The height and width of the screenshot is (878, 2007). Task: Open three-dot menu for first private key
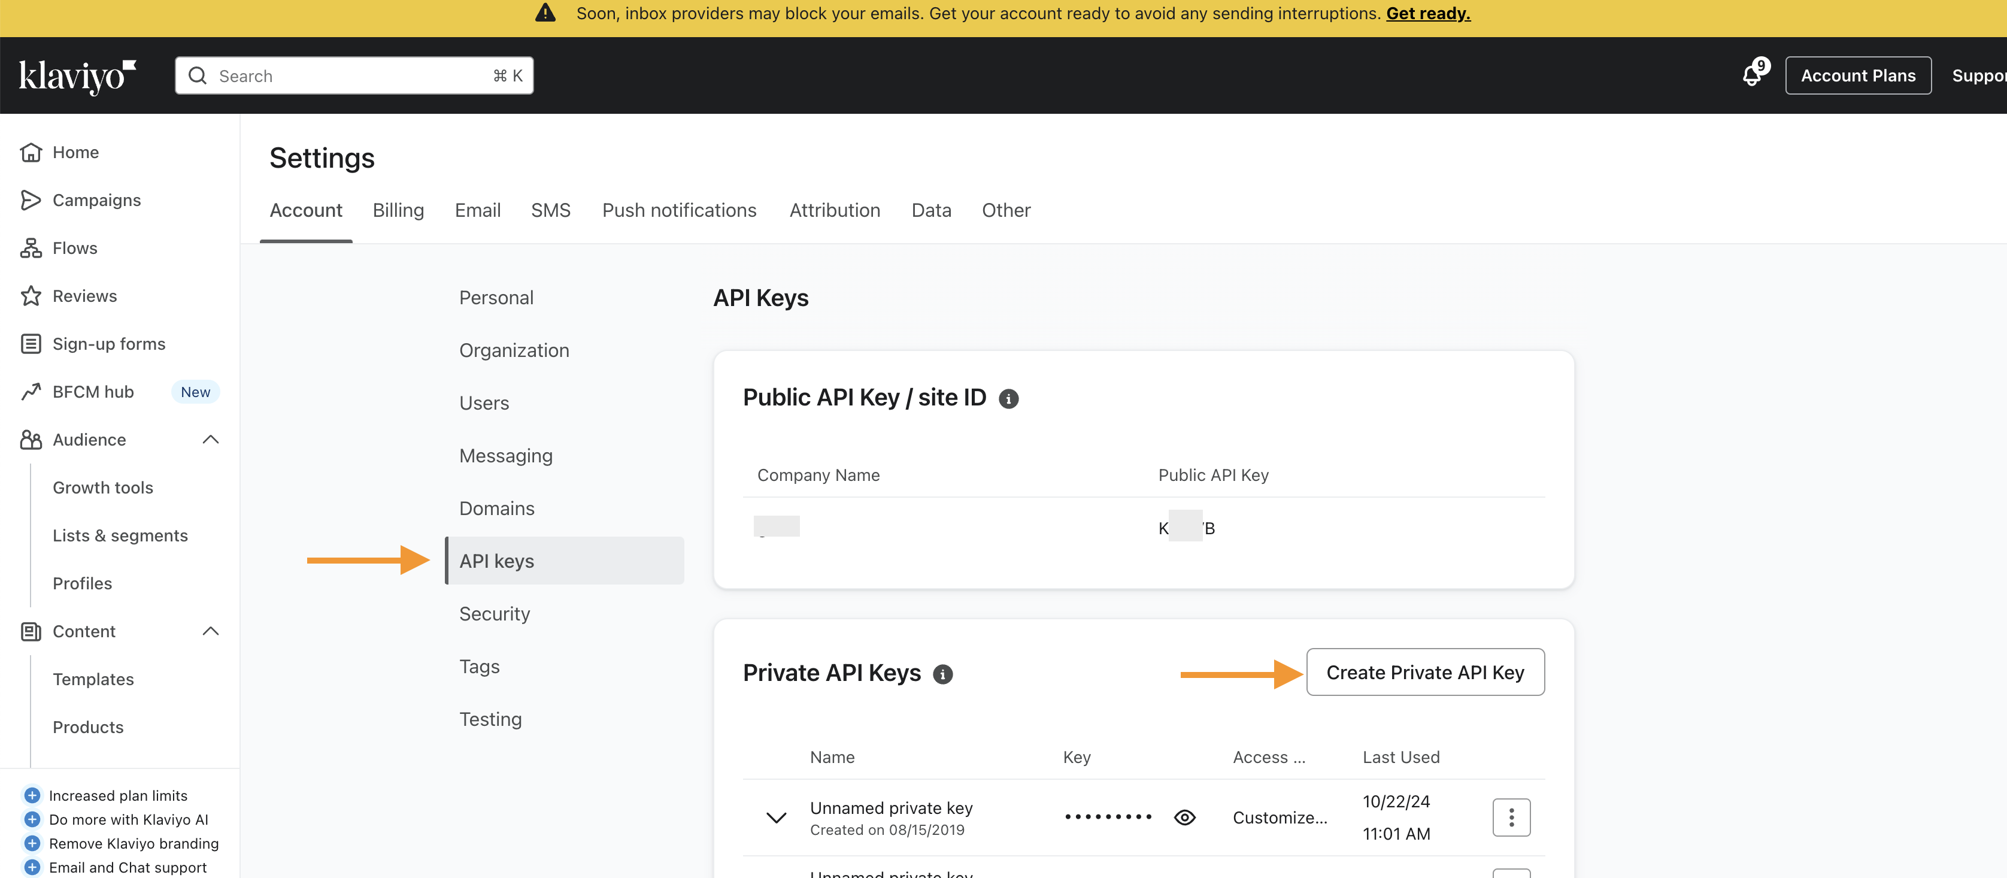point(1511,818)
